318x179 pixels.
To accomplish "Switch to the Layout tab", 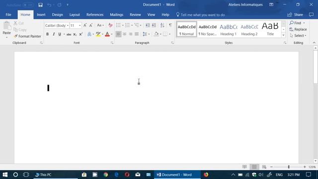I will 75,14.
